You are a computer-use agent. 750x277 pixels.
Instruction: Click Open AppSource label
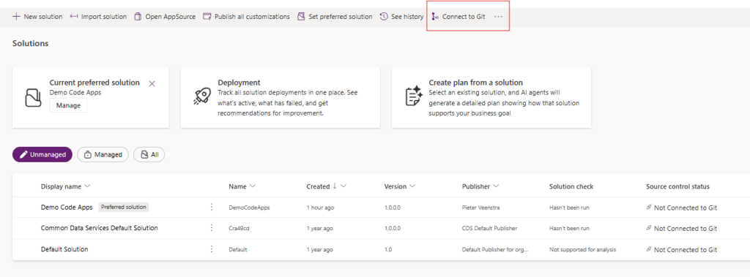click(170, 17)
